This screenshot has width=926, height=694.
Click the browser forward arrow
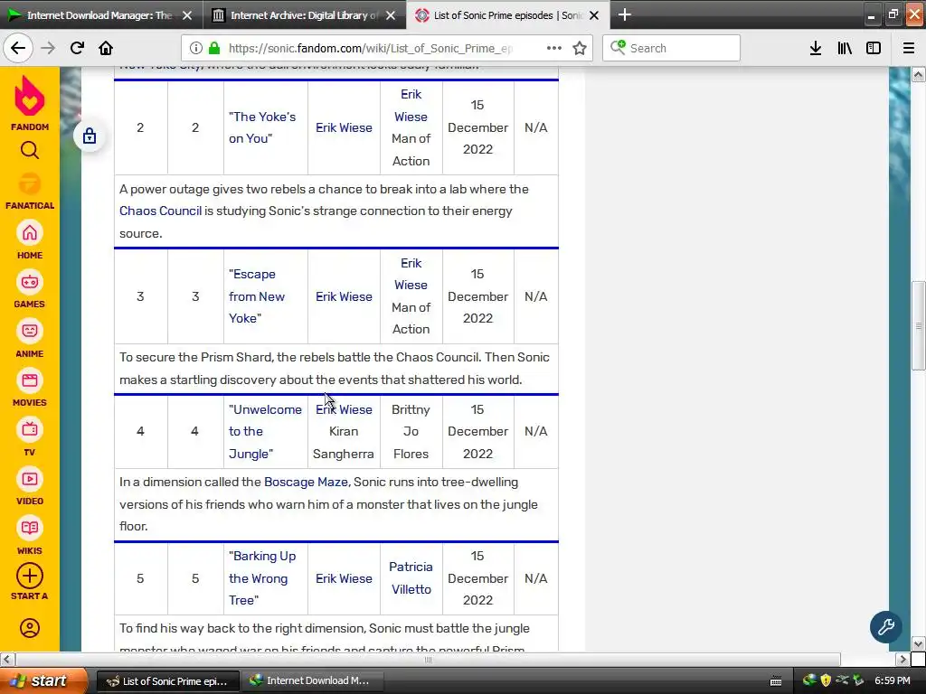pos(48,48)
